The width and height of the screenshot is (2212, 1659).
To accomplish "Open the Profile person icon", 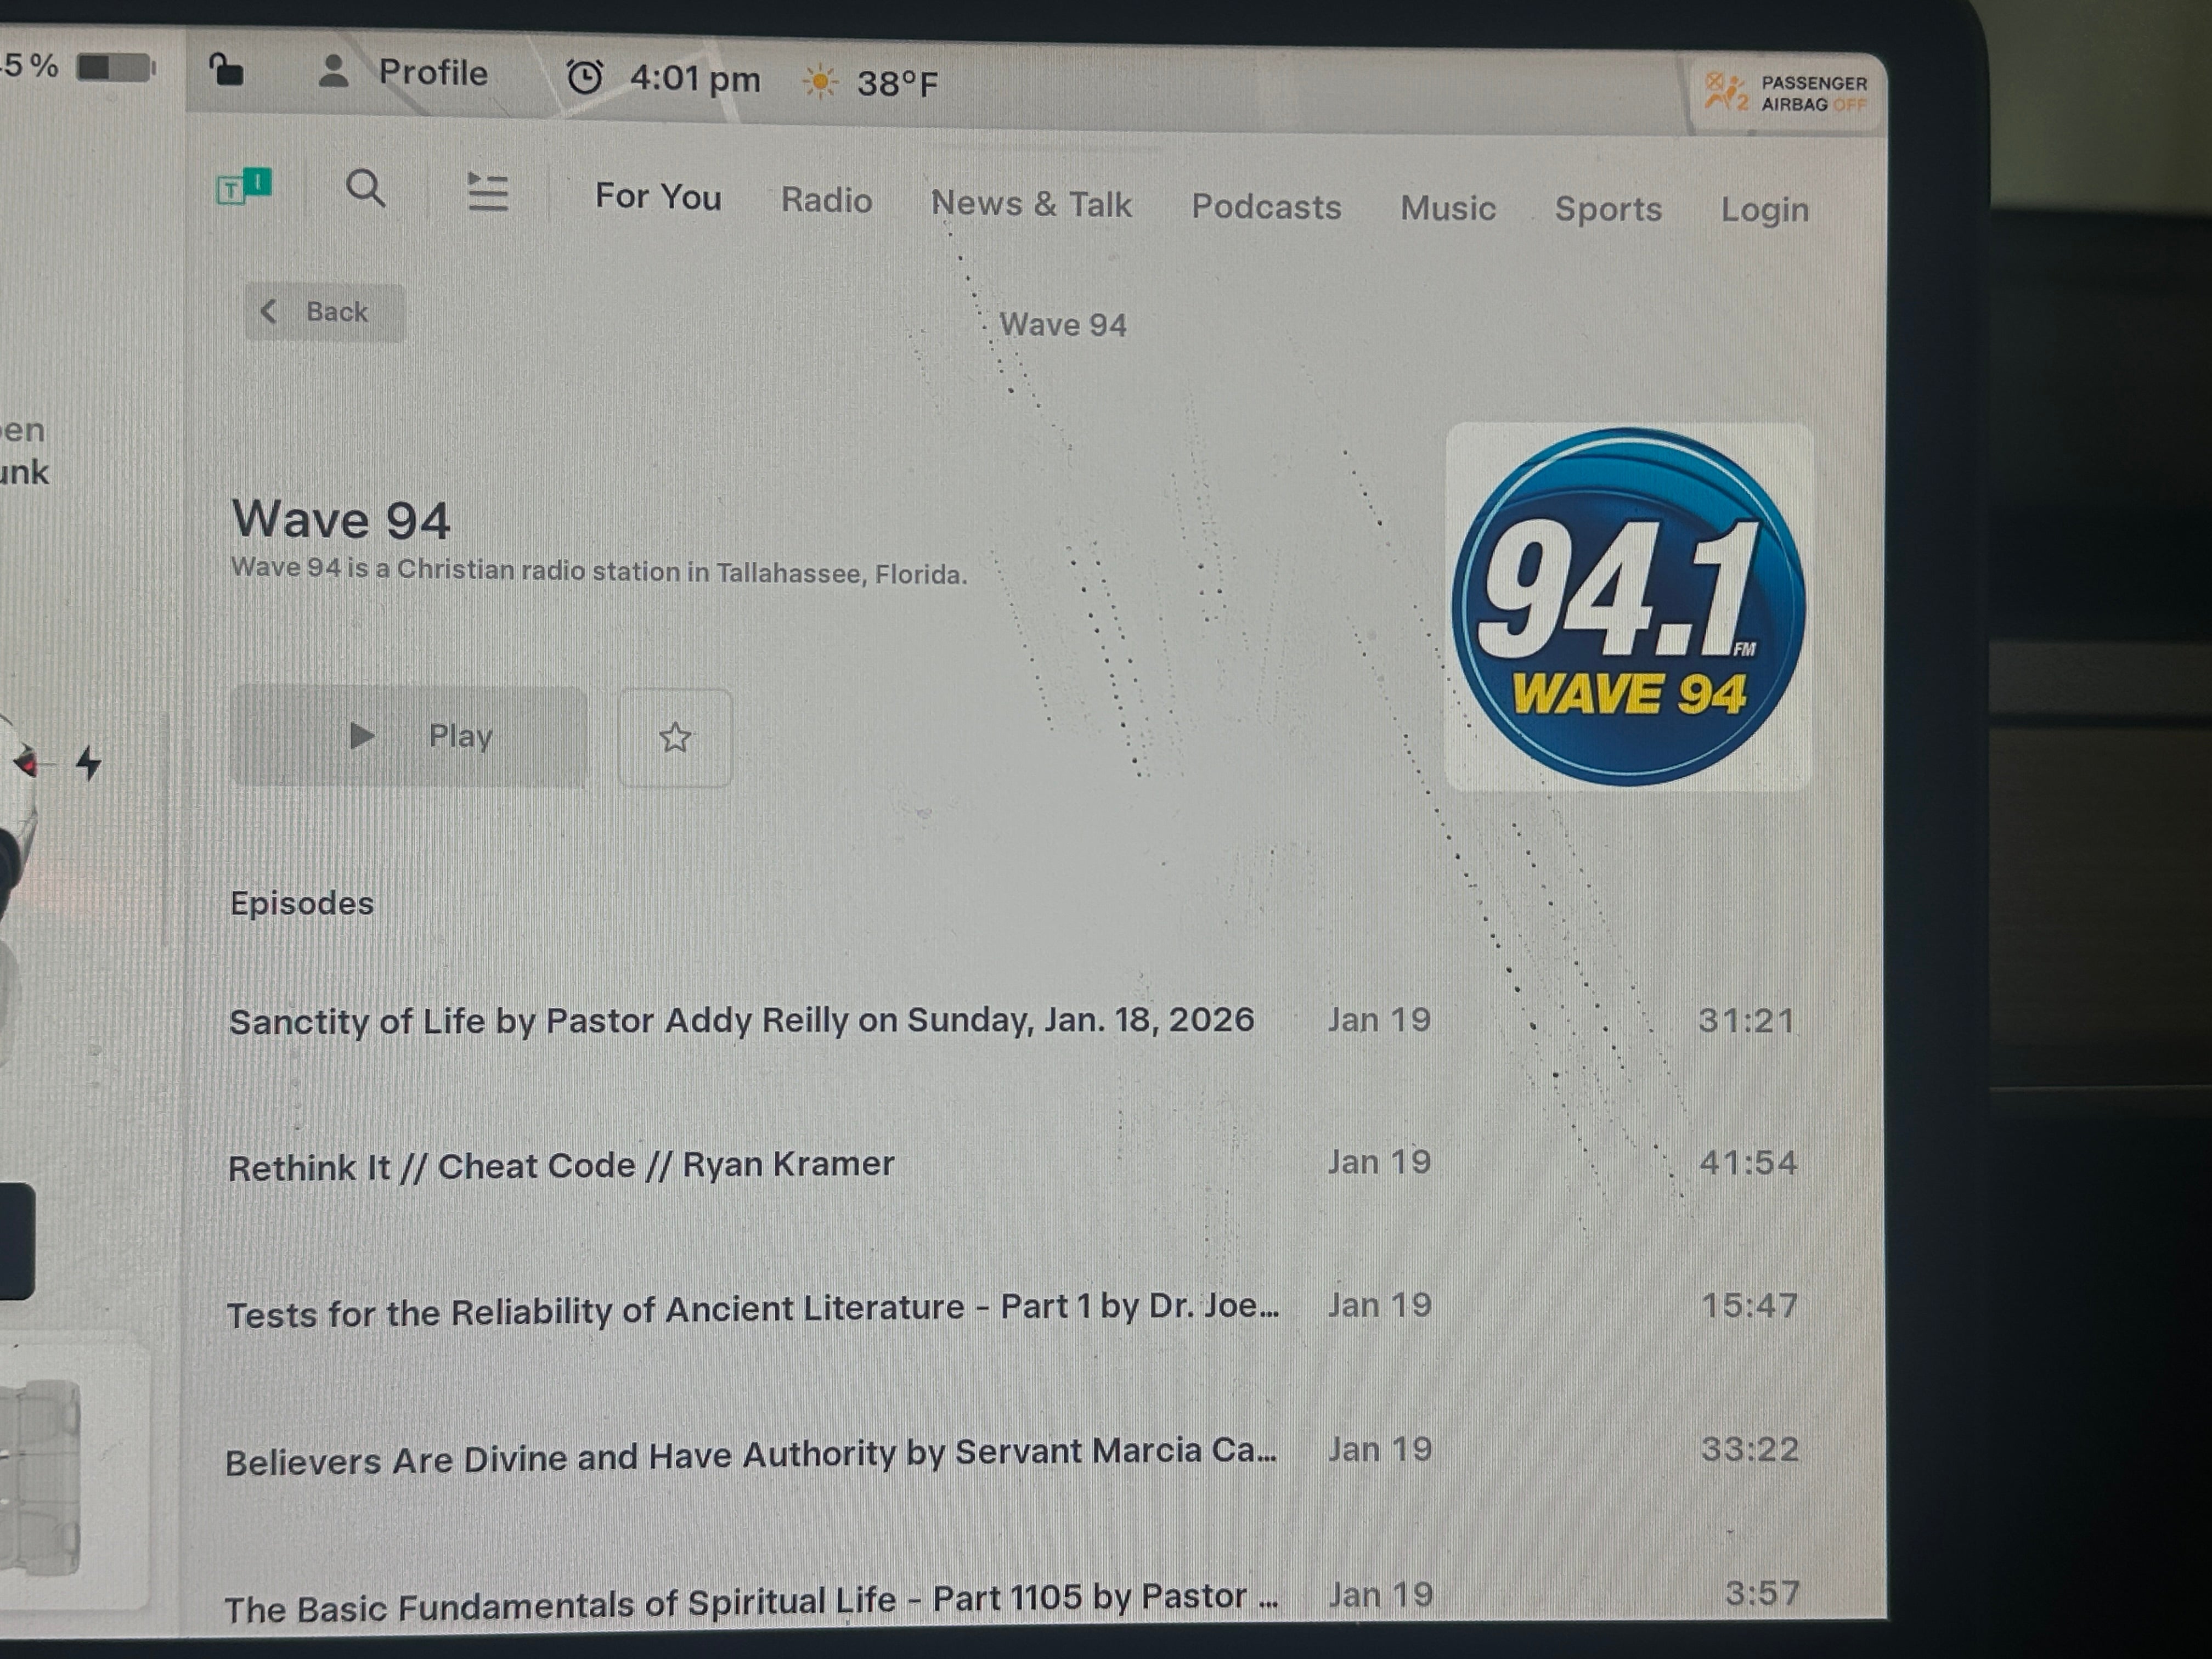I will pos(333,71).
